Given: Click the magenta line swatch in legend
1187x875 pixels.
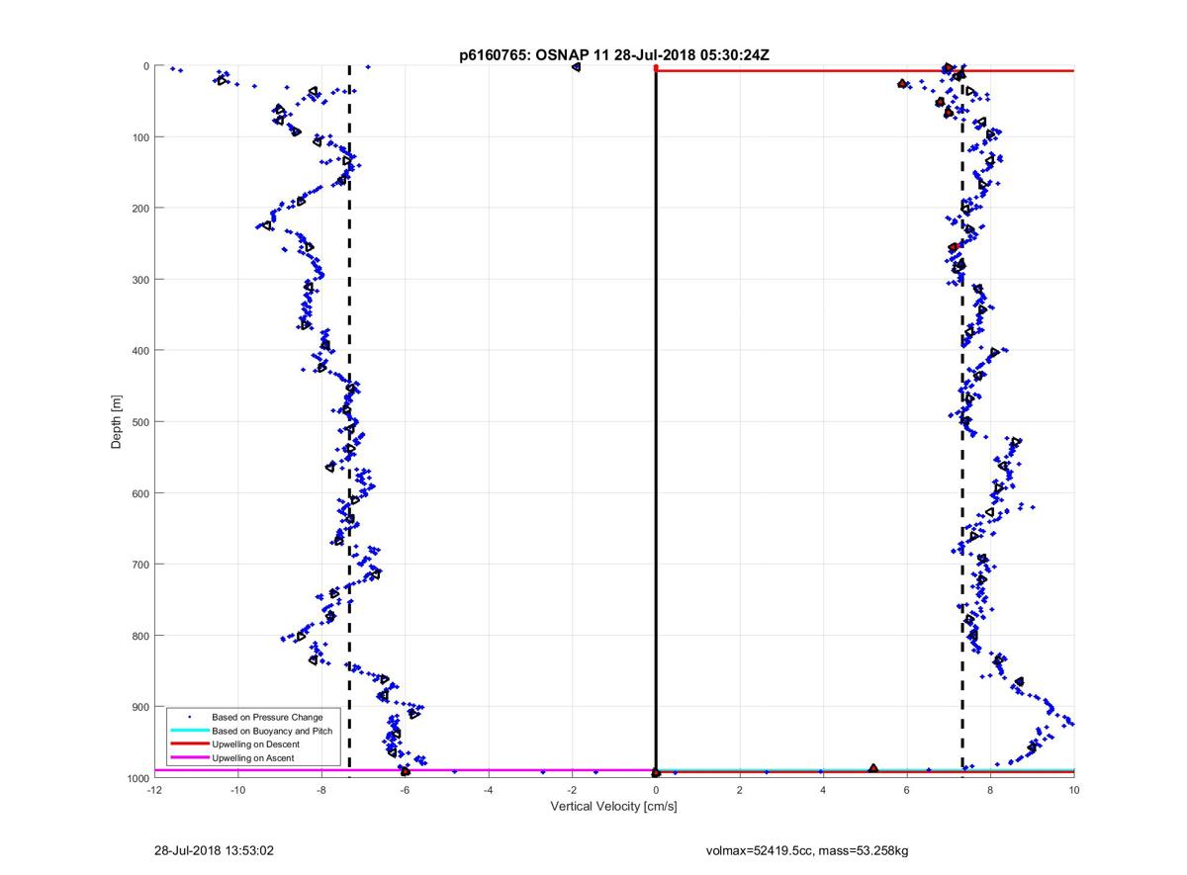Looking at the screenshot, I should pos(189,757).
